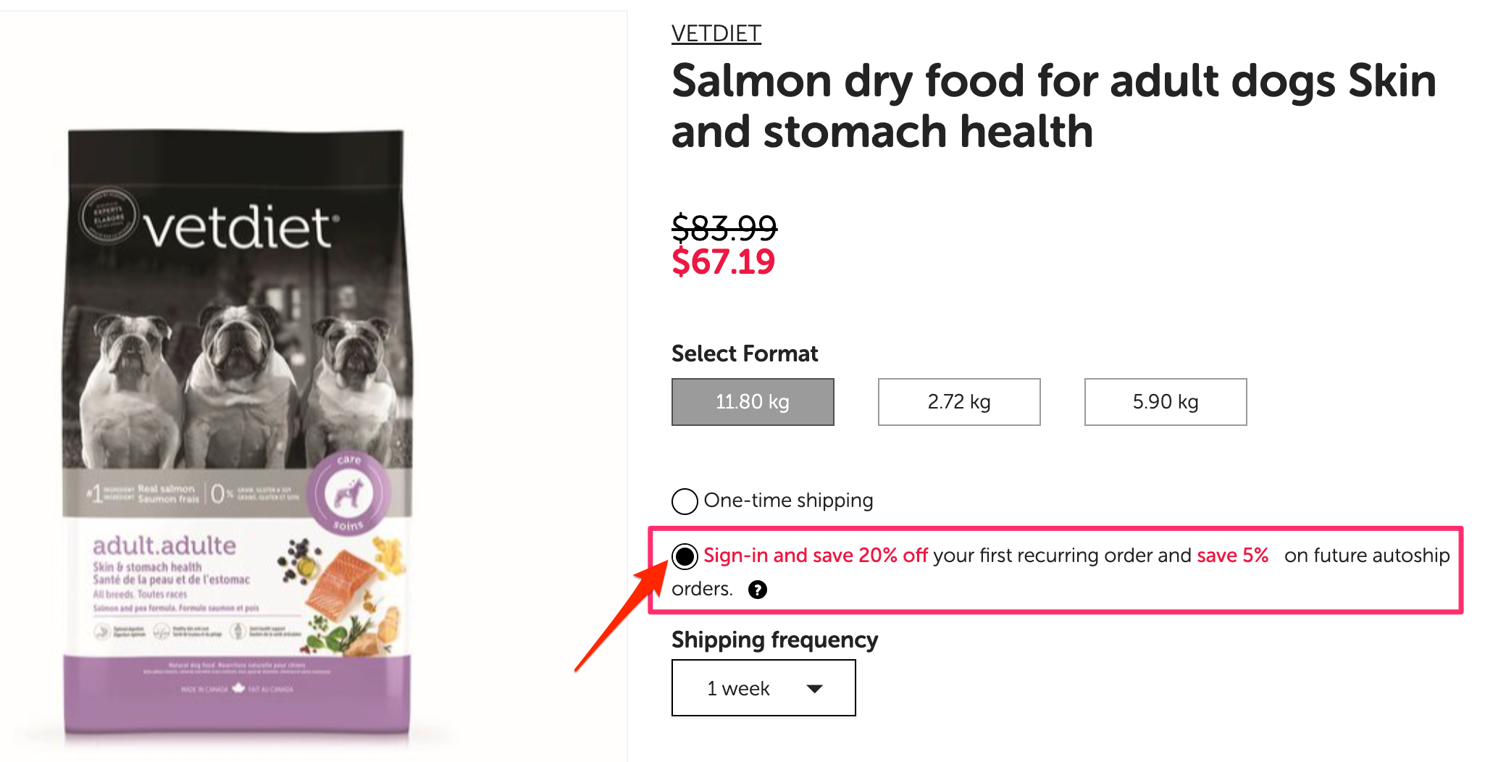The width and height of the screenshot is (1485, 762).
Task: Open the VETDIET brand link
Action: pyautogui.click(x=716, y=33)
